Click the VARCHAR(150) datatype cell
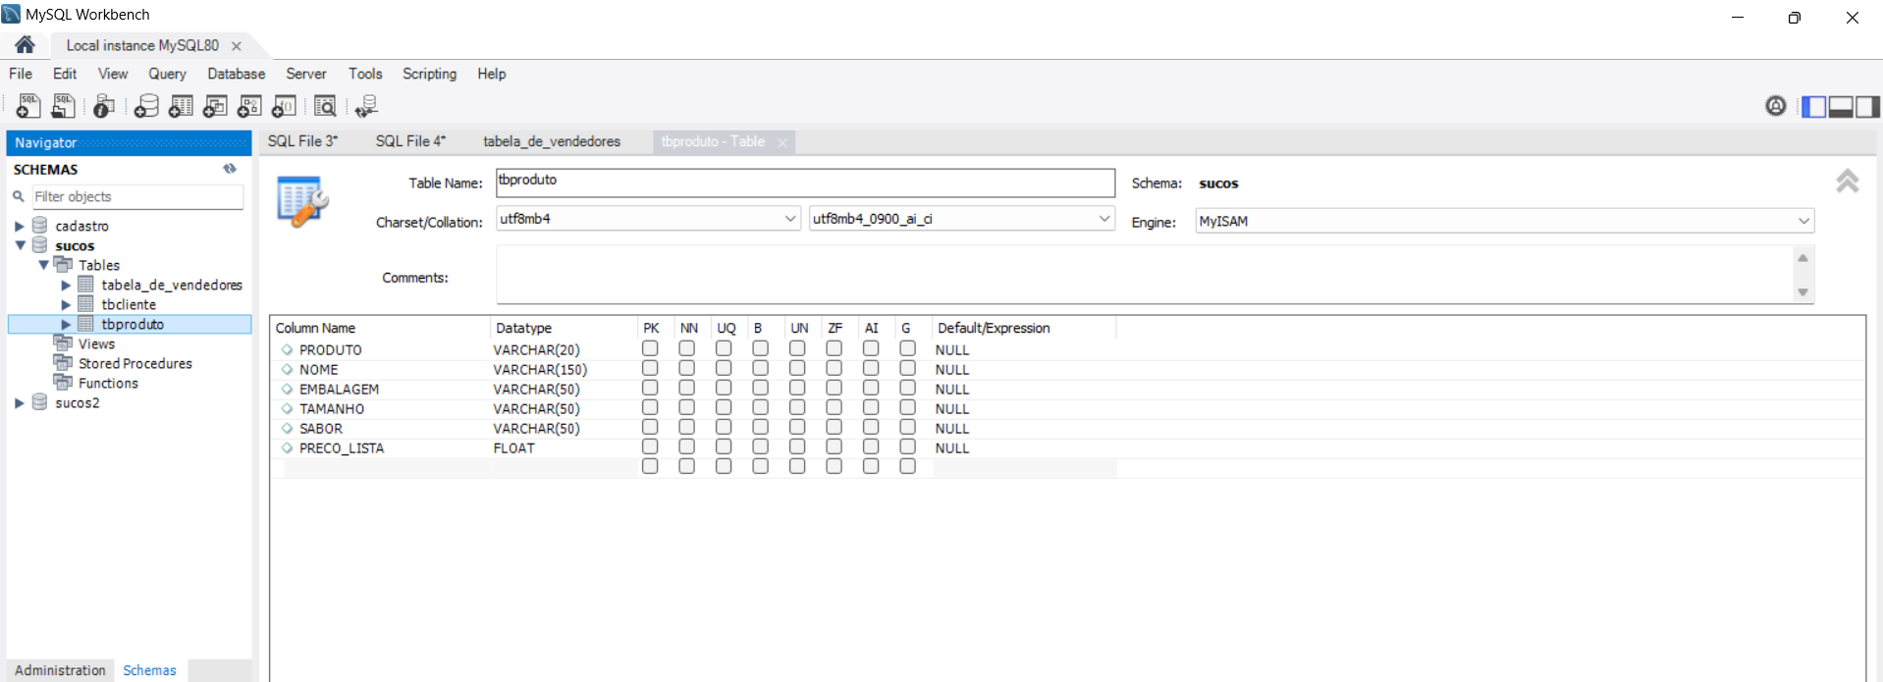1883x682 pixels. tap(540, 369)
